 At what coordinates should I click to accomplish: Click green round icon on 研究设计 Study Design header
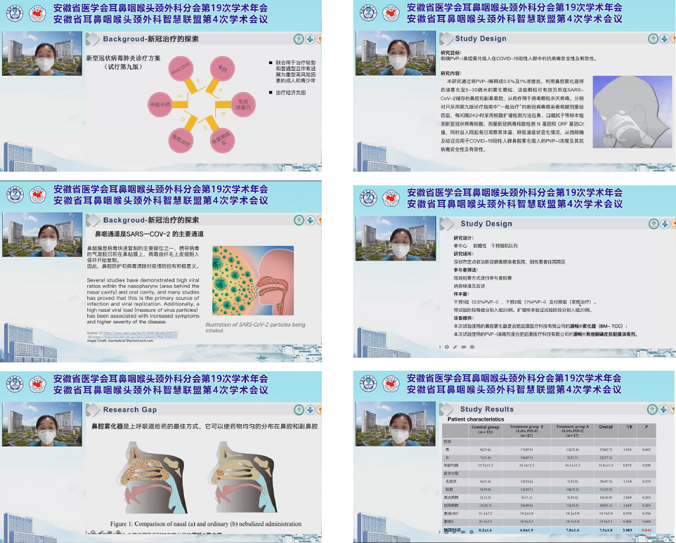[x=654, y=224]
